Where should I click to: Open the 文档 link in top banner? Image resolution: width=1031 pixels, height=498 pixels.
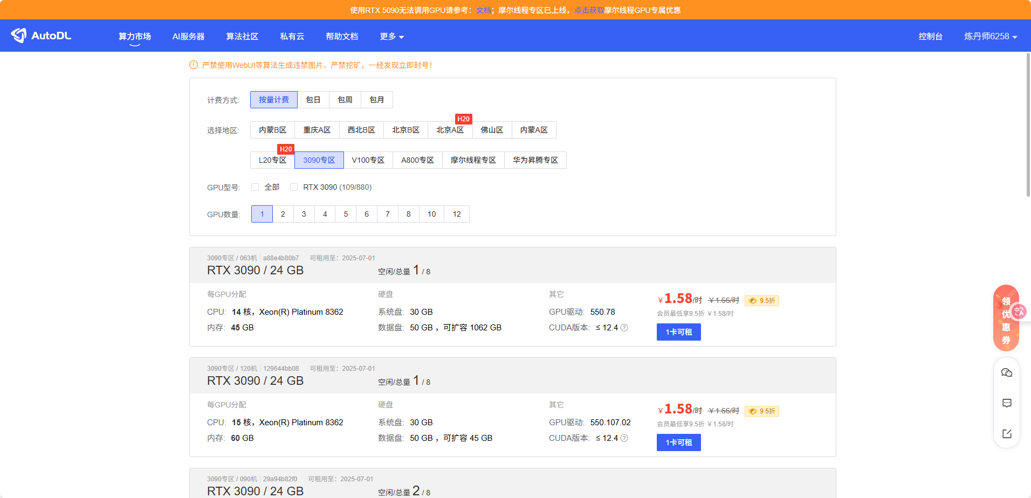click(x=483, y=10)
